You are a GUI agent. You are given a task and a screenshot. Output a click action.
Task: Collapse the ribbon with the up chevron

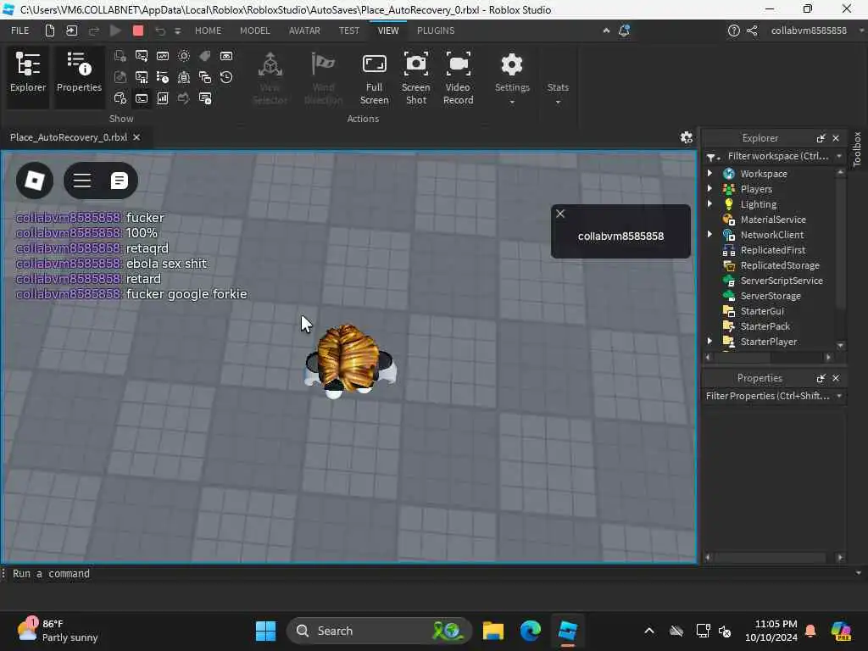(606, 31)
